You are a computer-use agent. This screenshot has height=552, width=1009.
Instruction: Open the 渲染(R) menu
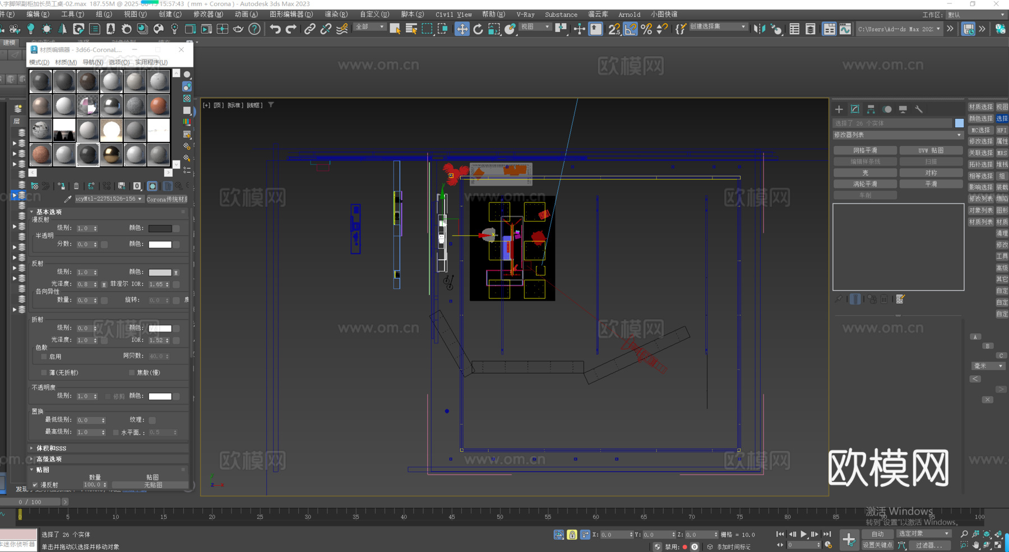(336, 15)
